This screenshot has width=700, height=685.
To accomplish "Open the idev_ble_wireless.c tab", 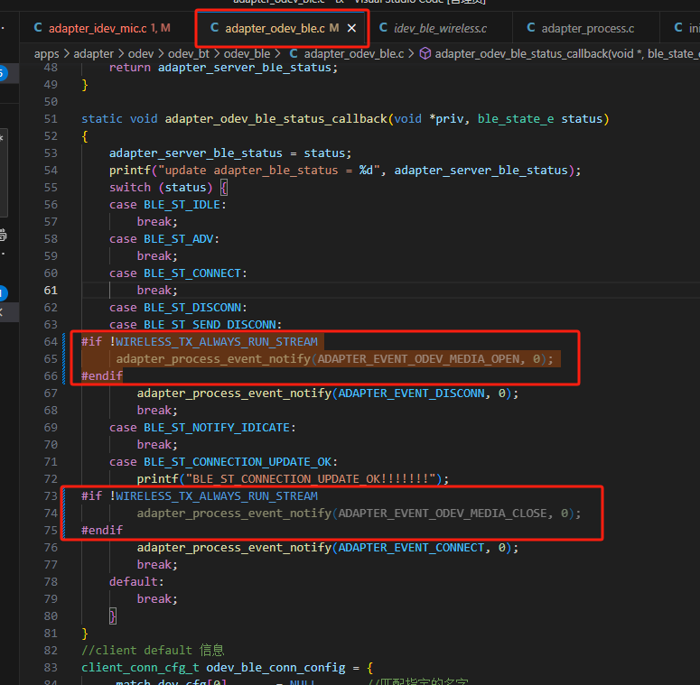I will pyautogui.click(x=440, y=28).
